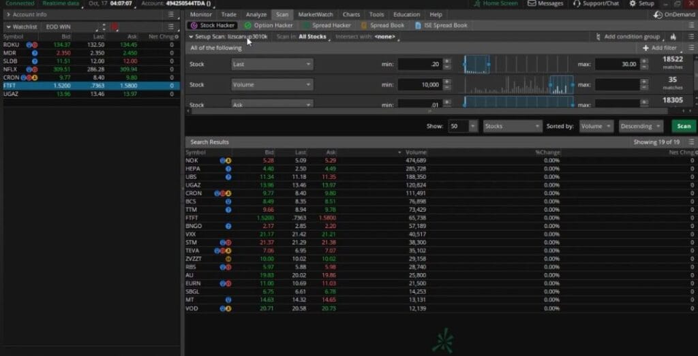
Task: Collapse the Setup Scan section
Action: point(191,37)
